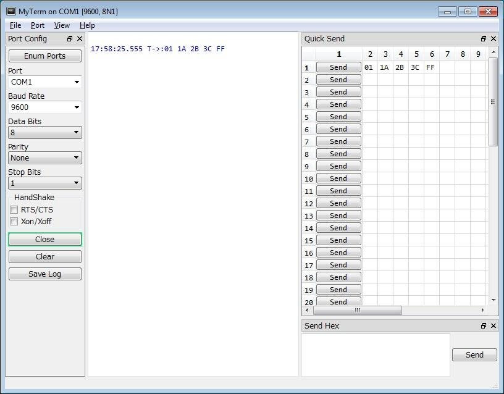Click row header 12 in Quick Send

pos(309,203)
